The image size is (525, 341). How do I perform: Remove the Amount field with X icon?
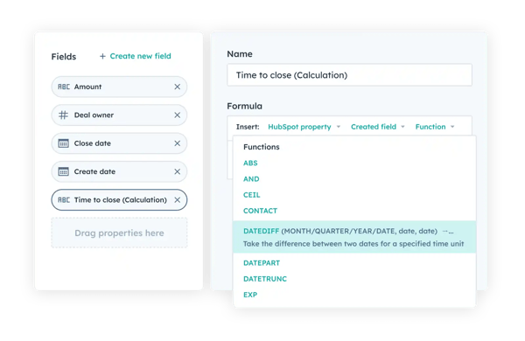point(177,87)
